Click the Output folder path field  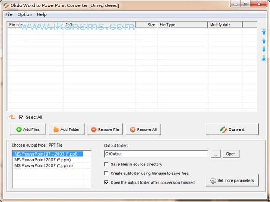[x=156, y=154]
